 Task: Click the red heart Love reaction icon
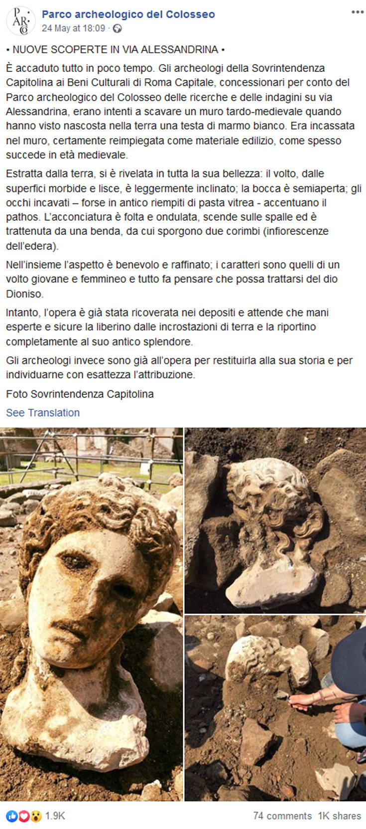(23, 816)
